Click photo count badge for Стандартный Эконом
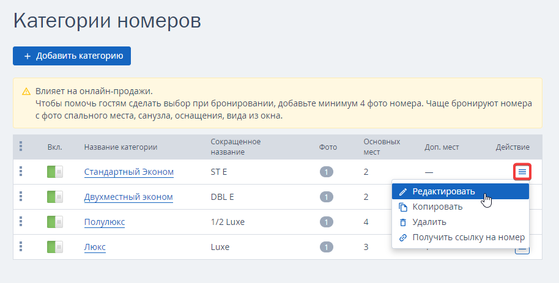Image resolution: width=559 pixels, height=283 pixels. point(326,172)
